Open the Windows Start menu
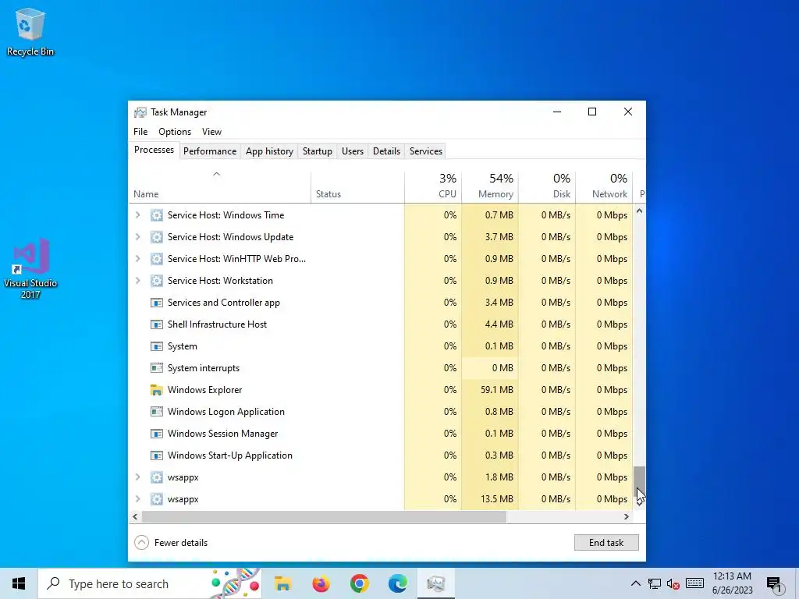799x599 pixels. click(x=19, y=583)
